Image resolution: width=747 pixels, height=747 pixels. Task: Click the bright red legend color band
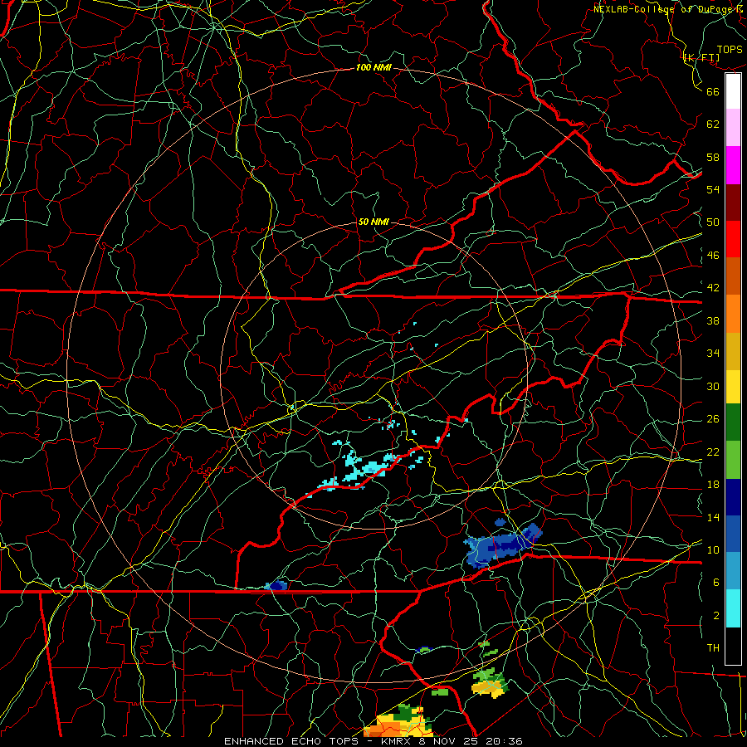(733, 239)
